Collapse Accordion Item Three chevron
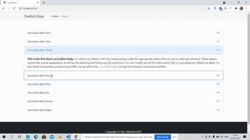250x140 pixels. [x=218, y=50]
